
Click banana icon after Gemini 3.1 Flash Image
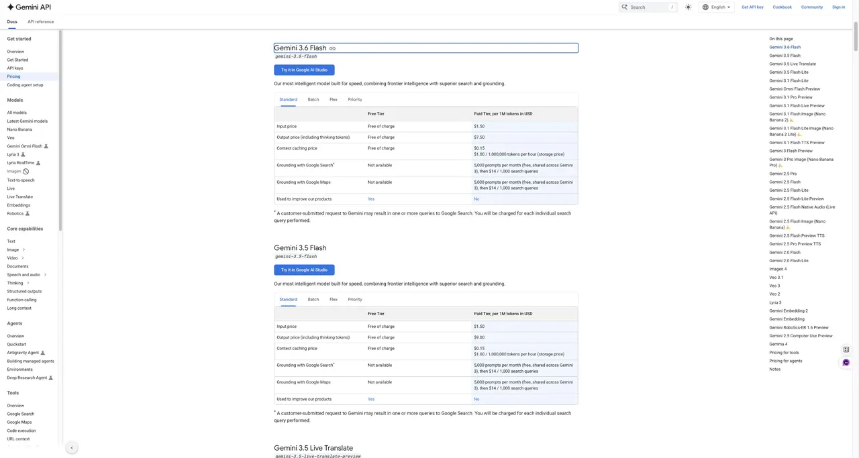coord(792,120)
